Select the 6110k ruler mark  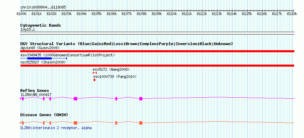(x=171, y=14)
